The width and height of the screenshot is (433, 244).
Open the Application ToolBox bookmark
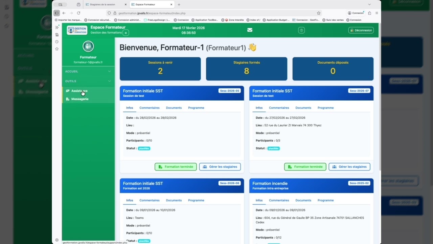click(x=204, y=20)
